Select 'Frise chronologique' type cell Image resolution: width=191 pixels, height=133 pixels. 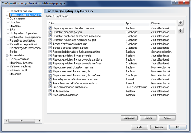coord(136,87)
